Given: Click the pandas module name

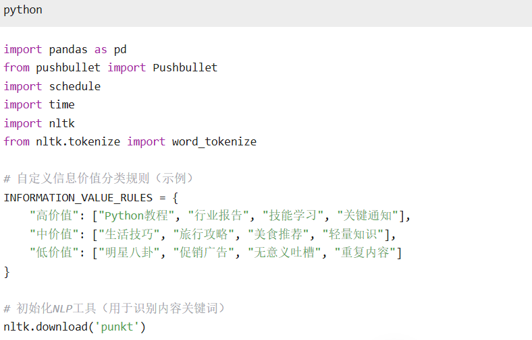Looking at the screenshot, I should point(68,50).
